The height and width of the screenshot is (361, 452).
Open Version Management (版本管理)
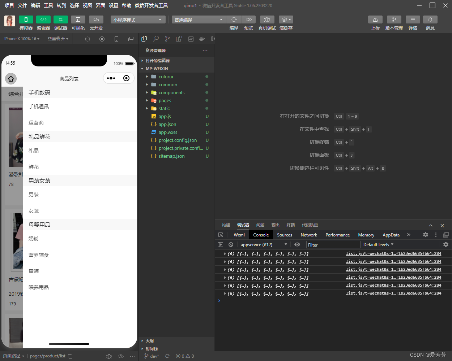point(394,19)
